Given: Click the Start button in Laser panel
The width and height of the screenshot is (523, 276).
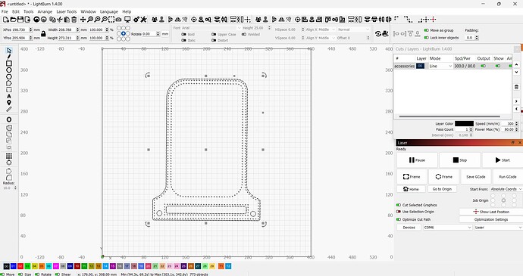Looking at the screenshot, I should pos(503,160).
